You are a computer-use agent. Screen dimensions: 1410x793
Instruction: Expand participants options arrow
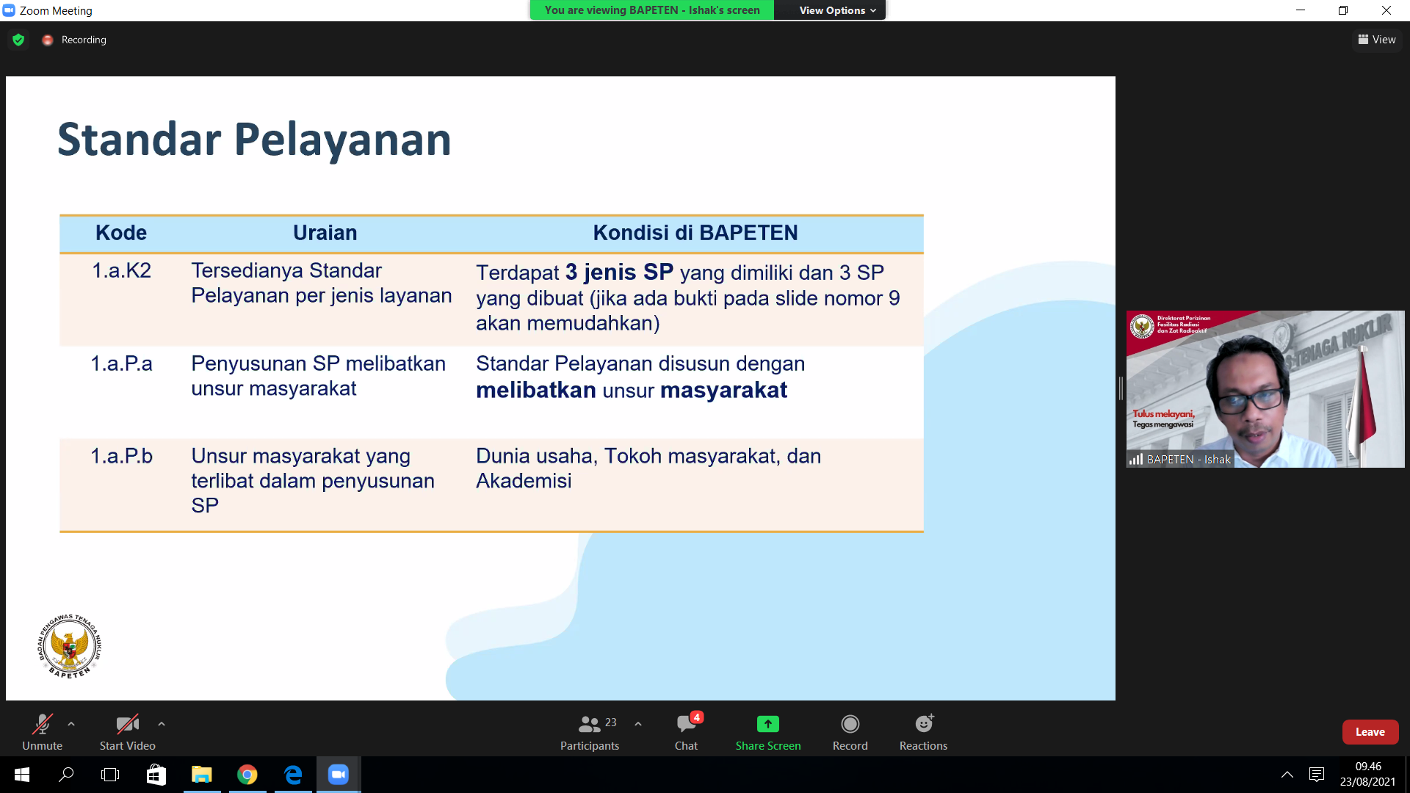tap(638, 724)
